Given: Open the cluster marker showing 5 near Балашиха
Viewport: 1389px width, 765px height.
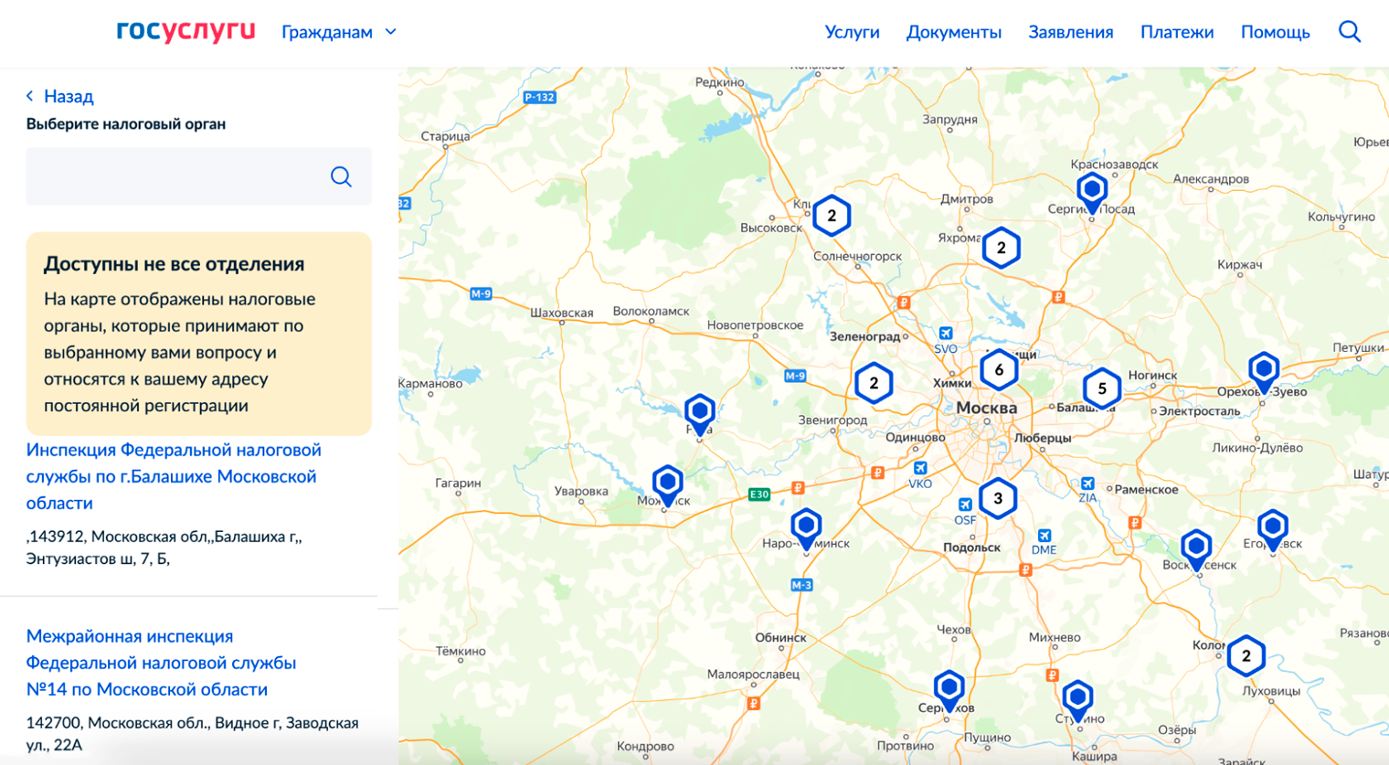Looking at the screenshot, I should 1101,388.
